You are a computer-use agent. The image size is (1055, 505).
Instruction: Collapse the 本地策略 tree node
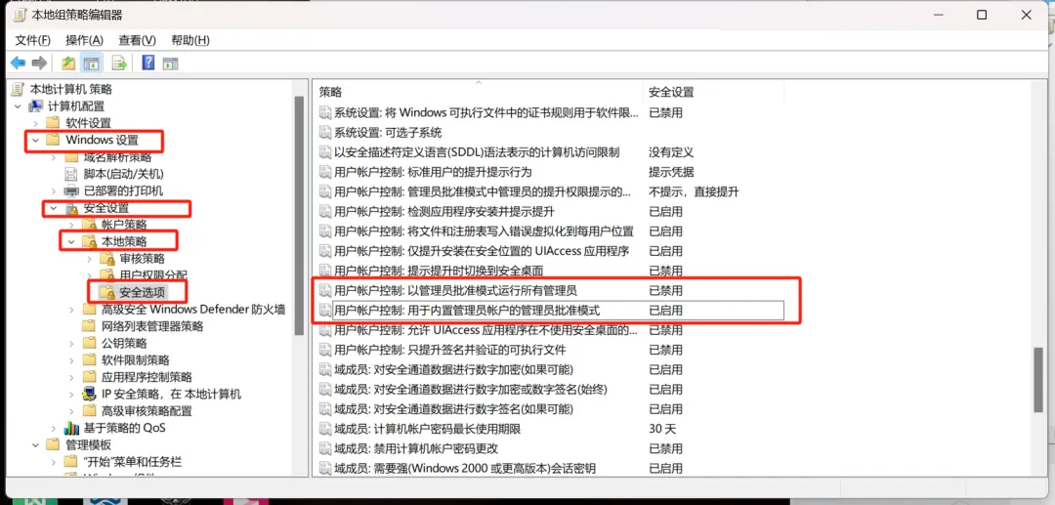point(71,240)
